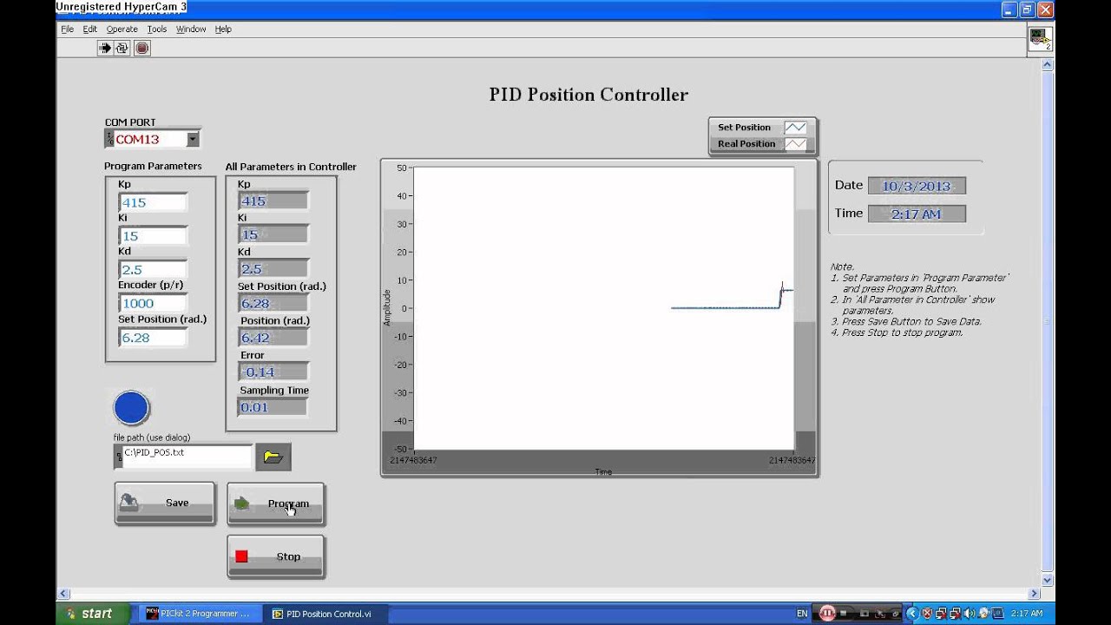The height and width of the screenshot is (625, 1111).
Task: Click the Position (rad.) indicator 6.42
Action: click(273, 338)
